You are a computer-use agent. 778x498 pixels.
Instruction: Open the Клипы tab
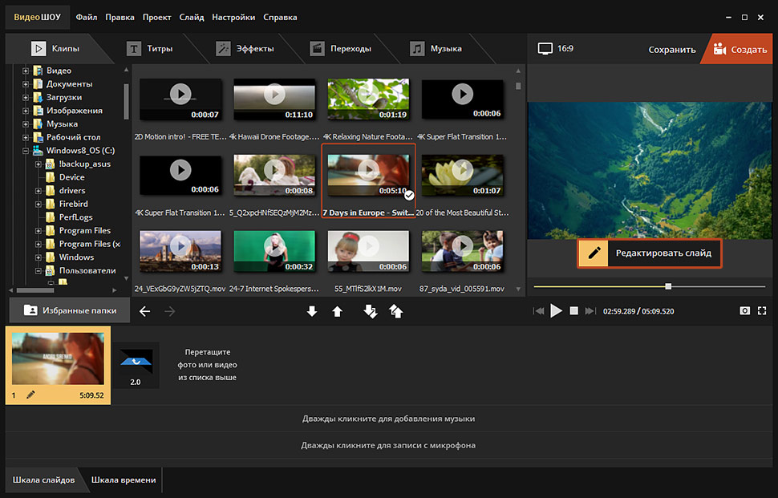coord(55,49)
